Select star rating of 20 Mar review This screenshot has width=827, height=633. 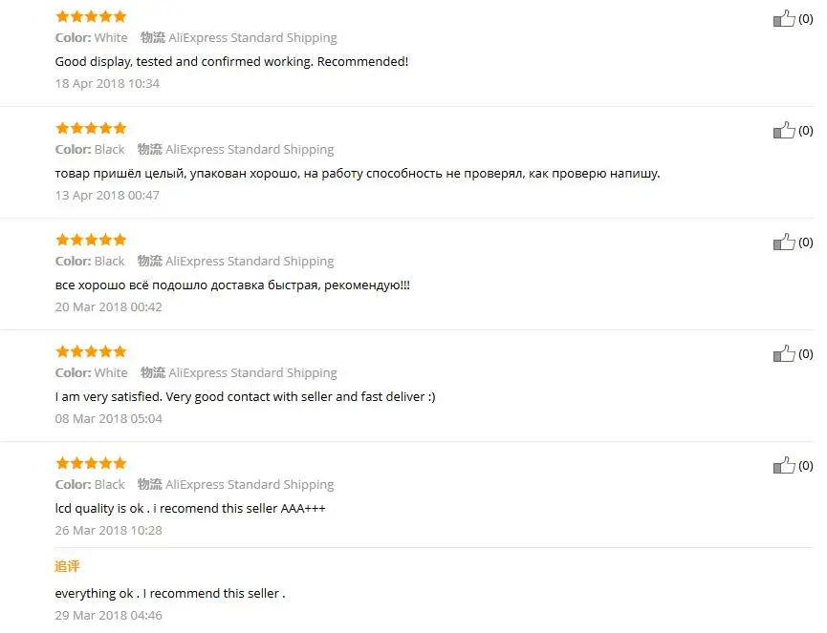[91, 240]
